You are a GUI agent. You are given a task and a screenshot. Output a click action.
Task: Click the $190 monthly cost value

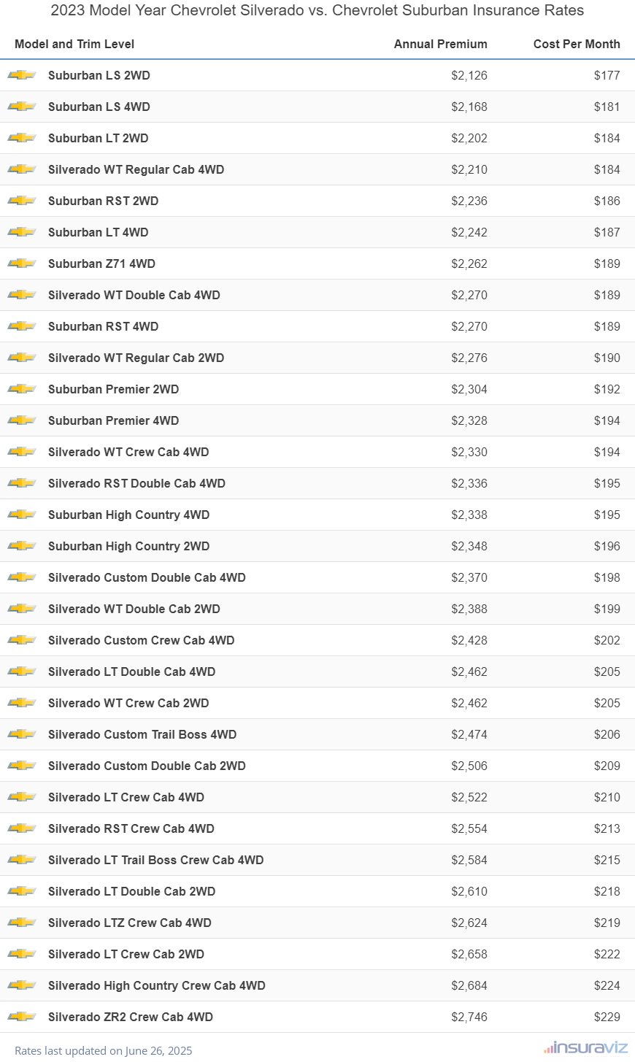[x=607, y=358]
